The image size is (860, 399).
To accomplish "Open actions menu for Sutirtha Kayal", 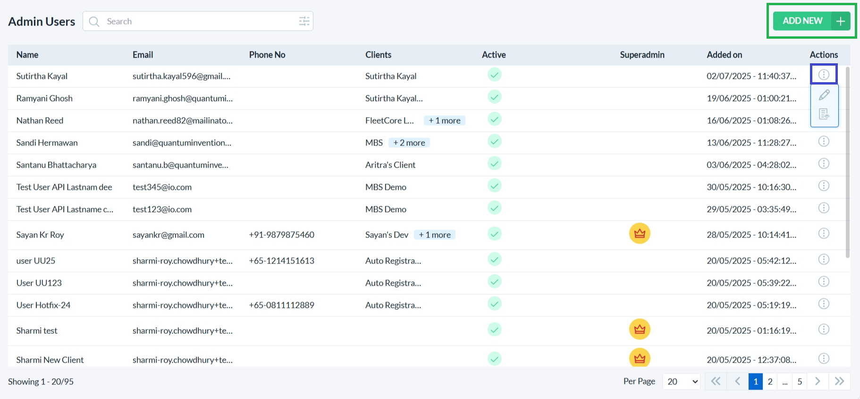I will click(824, 75).
